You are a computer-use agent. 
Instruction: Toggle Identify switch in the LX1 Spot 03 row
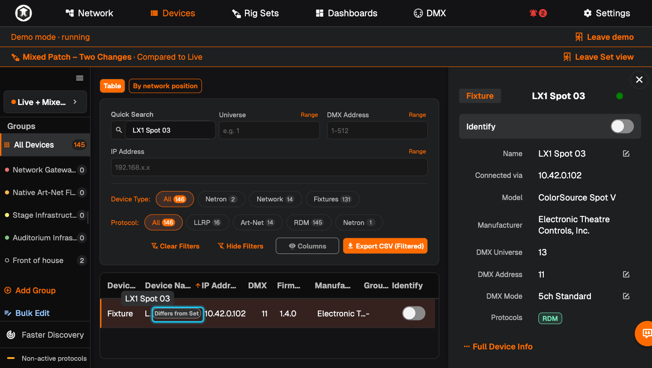(x=414, y=313)
